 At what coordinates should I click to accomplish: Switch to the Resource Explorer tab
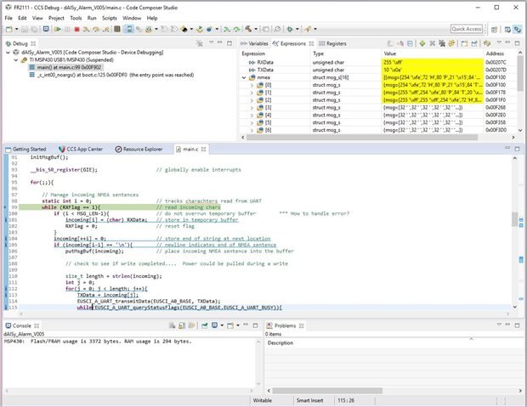click(143, 149)
